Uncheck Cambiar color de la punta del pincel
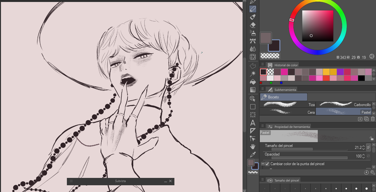 [x=267, y=164]
